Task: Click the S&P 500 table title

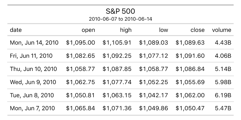Action: (120, 11)
